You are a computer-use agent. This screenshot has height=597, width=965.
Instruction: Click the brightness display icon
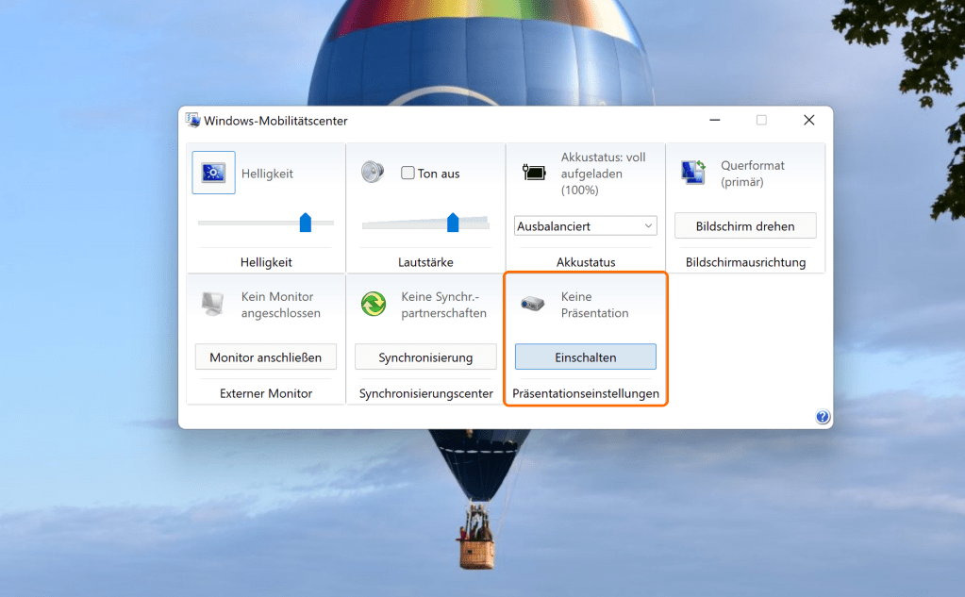coord(213,173)
